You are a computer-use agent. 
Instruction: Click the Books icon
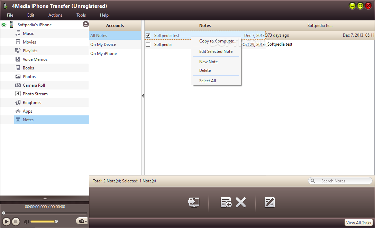(18, 68)
